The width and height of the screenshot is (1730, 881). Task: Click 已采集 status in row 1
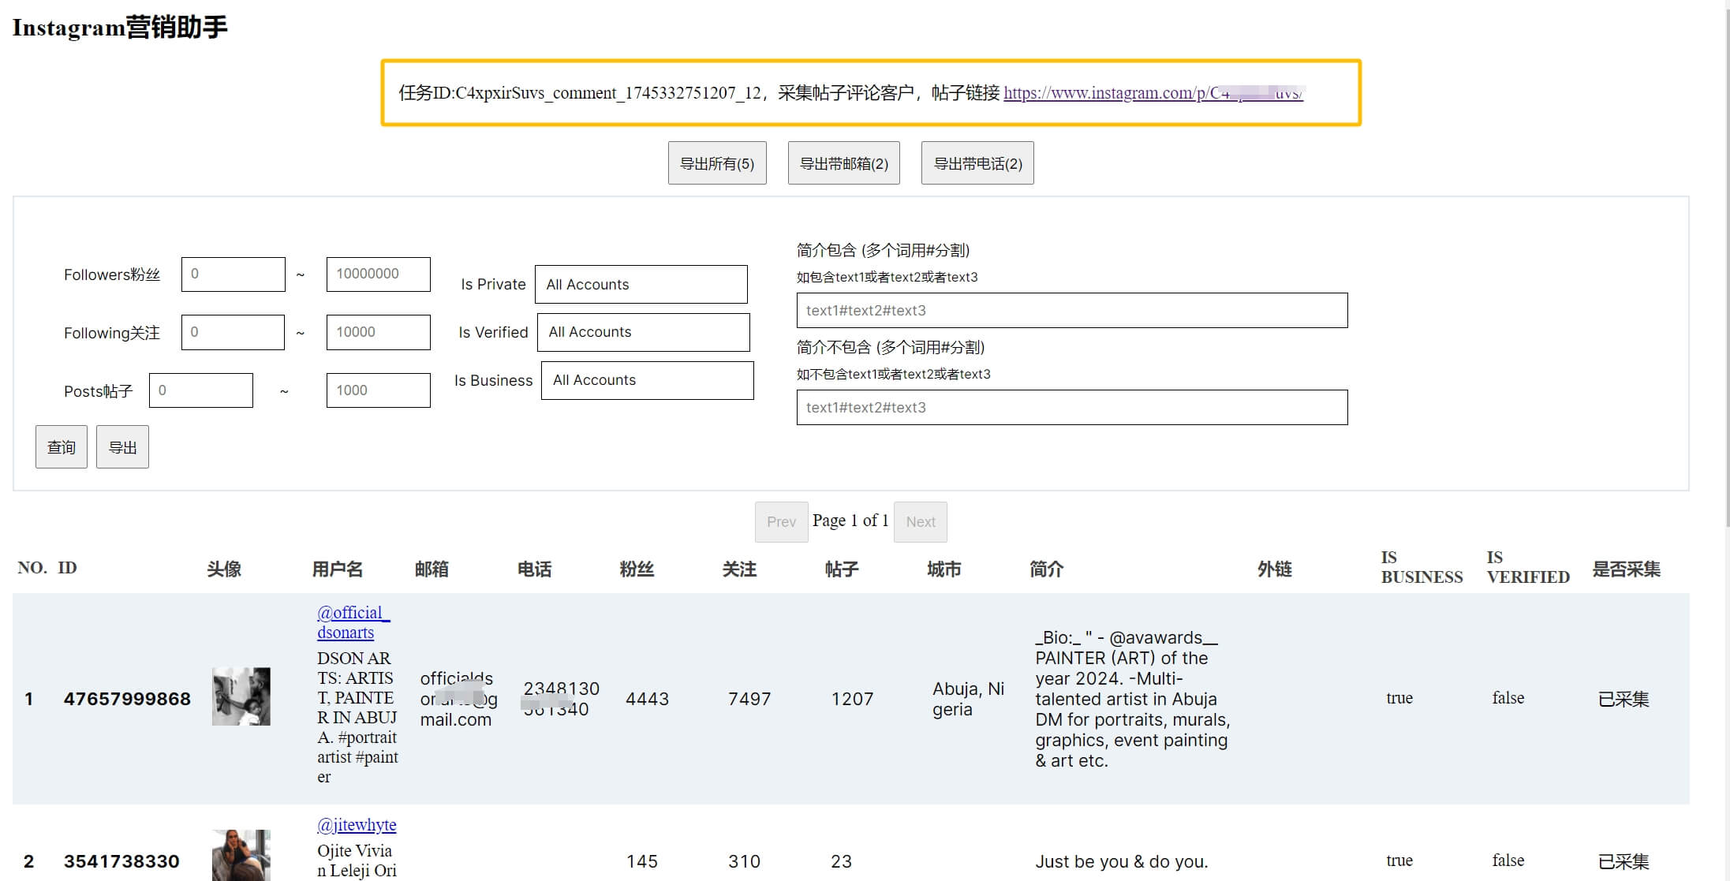coord(1624,699)
